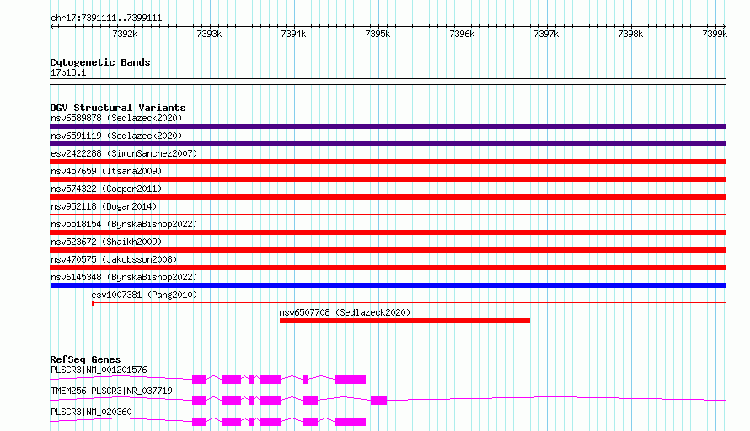Screen dimensions: 750x431
Task: Click the 7399k ruler label
Action: pos(715,34)
